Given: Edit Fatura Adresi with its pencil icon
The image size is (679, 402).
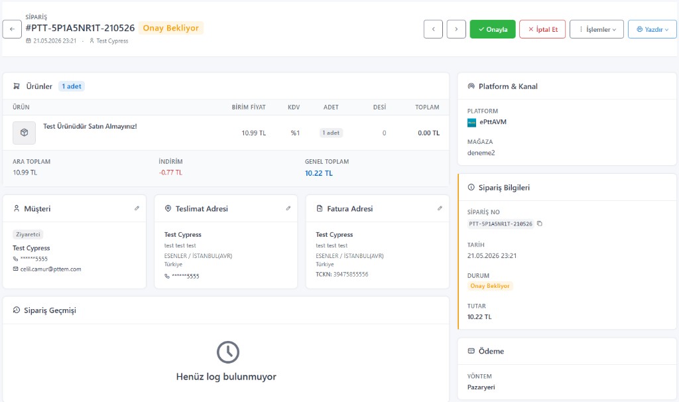Looking at the screenshot, I should (440, 208).
